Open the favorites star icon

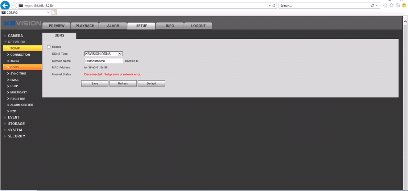click(392, 6)
